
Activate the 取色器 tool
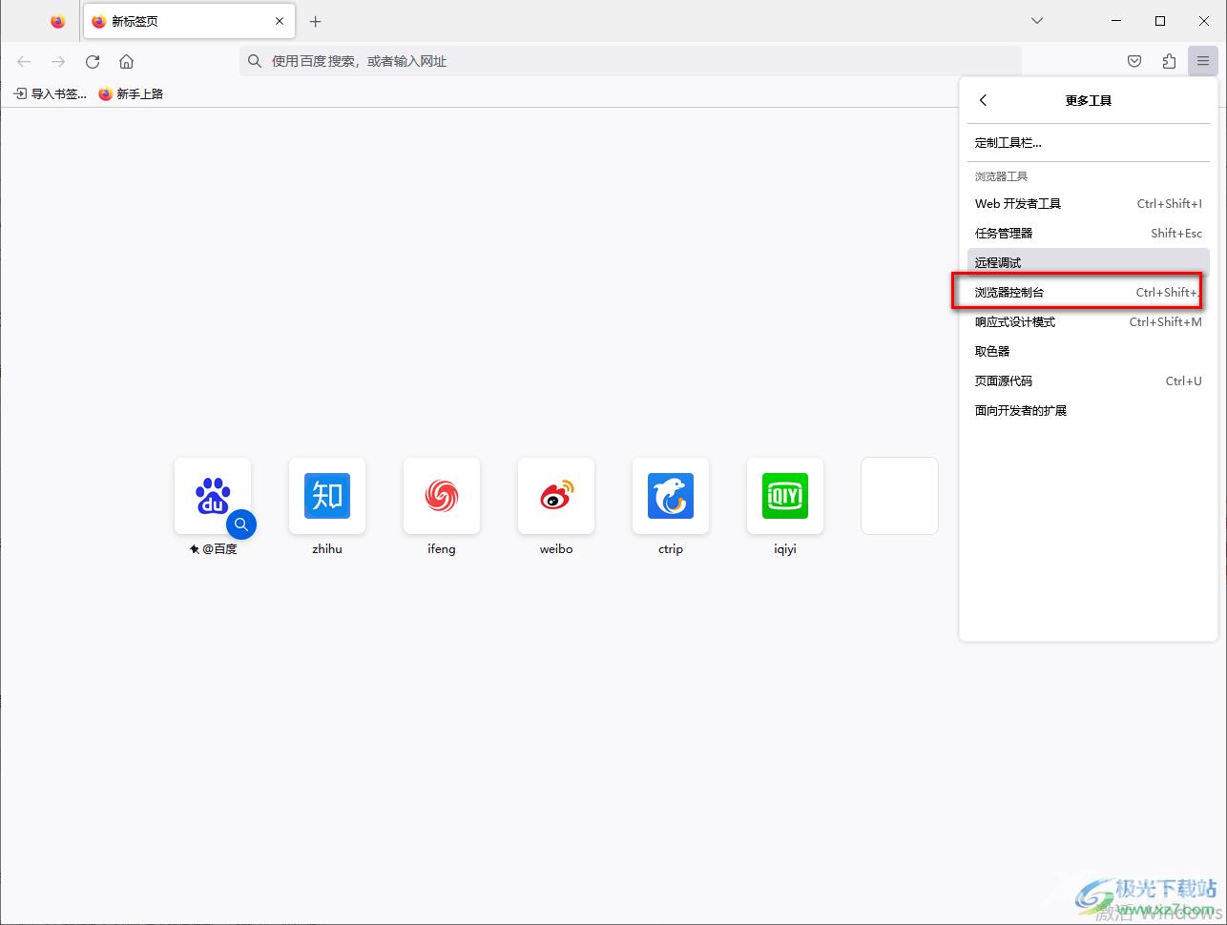click(1089, 351)
